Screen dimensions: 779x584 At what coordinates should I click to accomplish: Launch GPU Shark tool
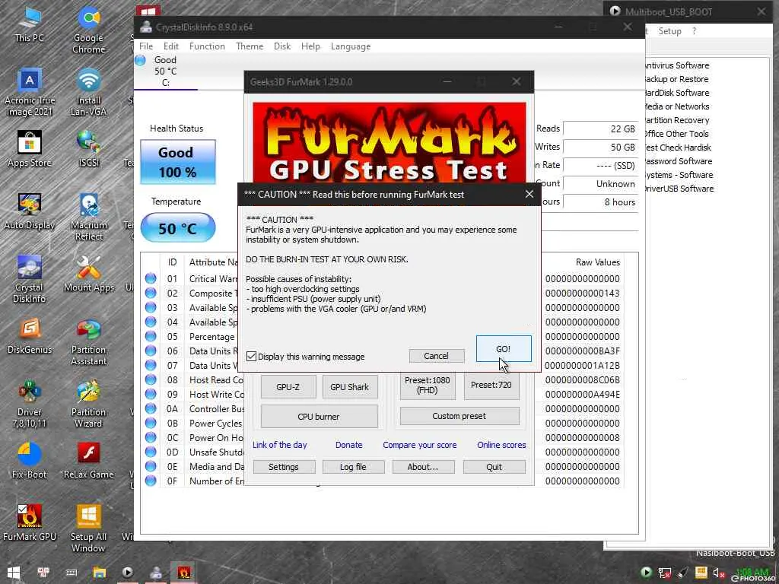click(x=350, y=386)
